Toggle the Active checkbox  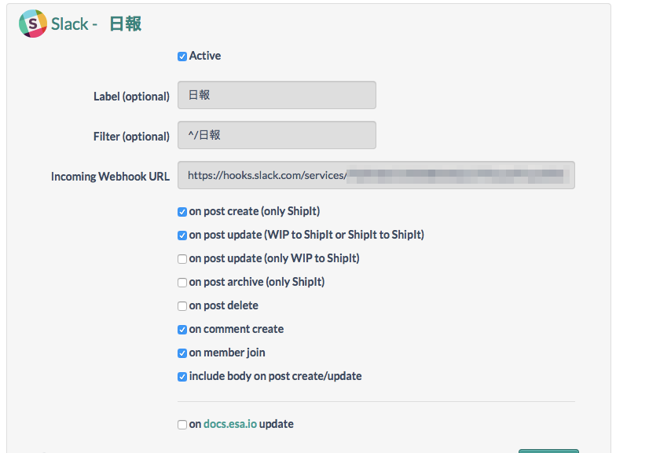tap(182, 57)
